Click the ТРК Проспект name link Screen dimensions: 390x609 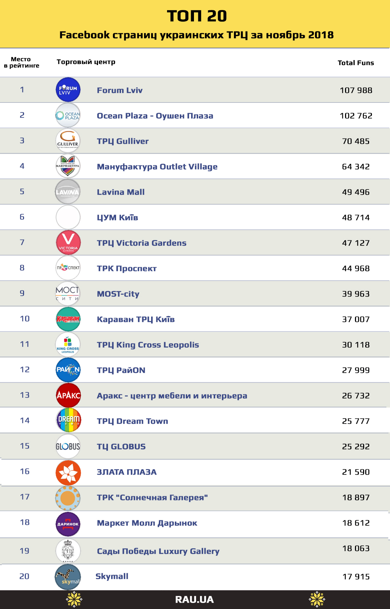(x=127, y=268)
